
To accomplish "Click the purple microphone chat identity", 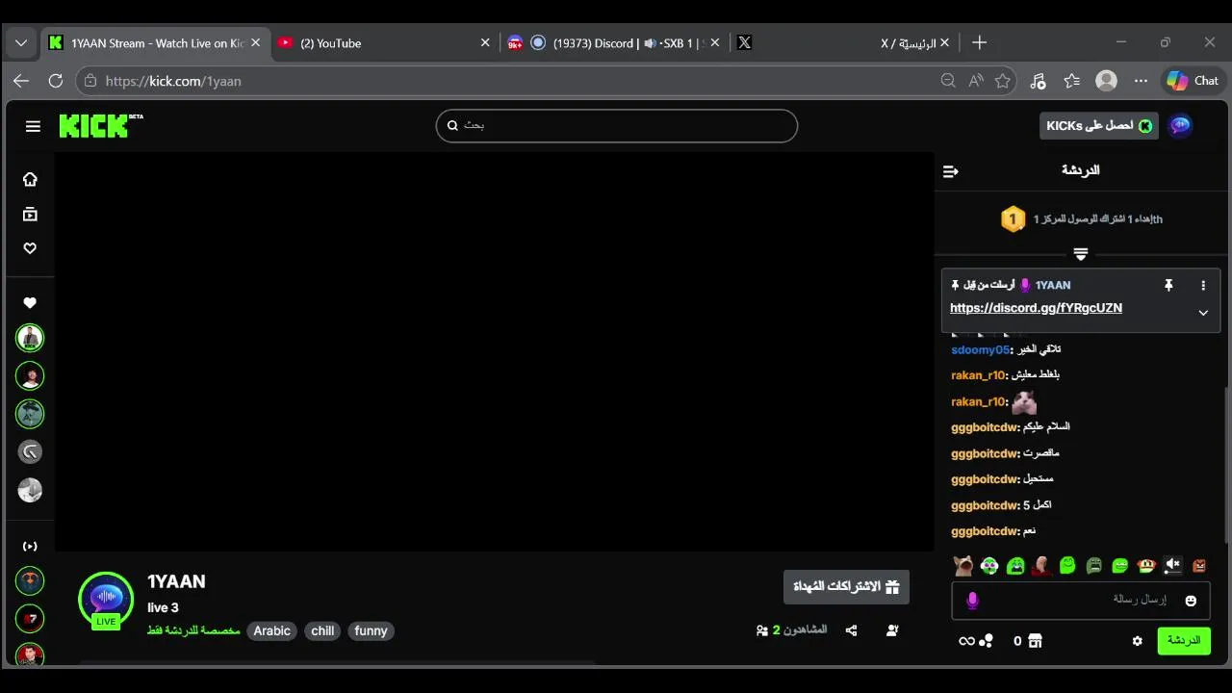I will pyautogui.click(x=972, y=601).
